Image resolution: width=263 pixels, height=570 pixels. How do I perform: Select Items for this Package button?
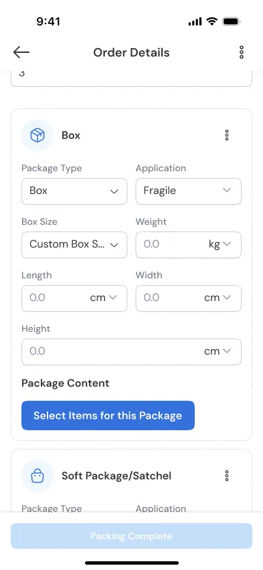click(x=108, y=415)
